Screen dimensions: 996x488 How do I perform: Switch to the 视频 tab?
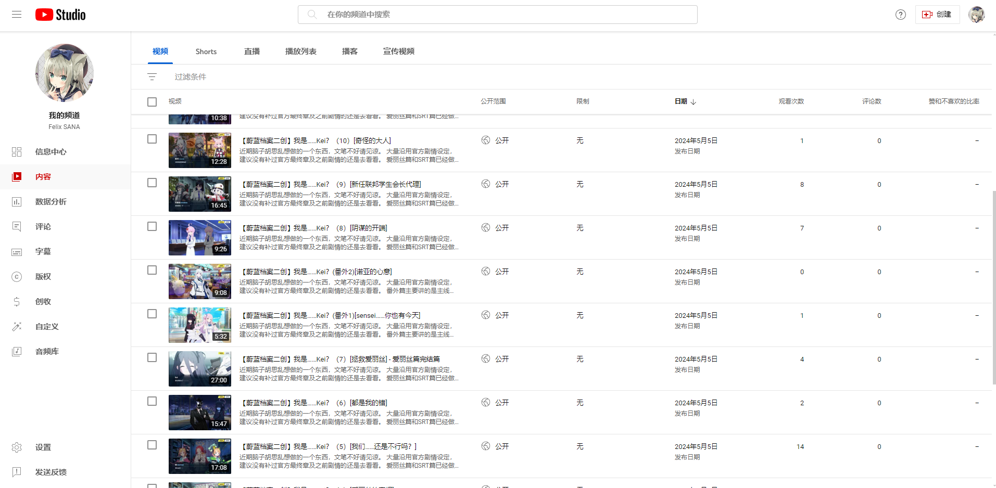pyautogui.click(x=160, y=52)
